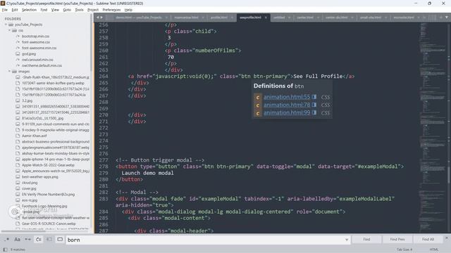Screen dimensions: 451x253
Task: Open animation.html:99 in side-by-side icon
Action: click(x=314, y=112)
